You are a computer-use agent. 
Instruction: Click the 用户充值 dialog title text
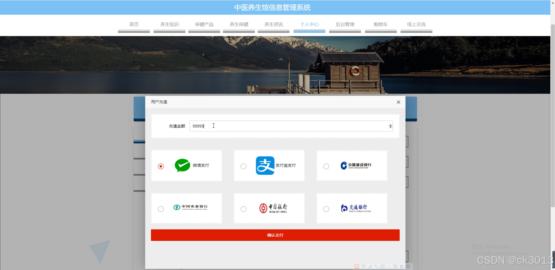[x=159, y=102]
